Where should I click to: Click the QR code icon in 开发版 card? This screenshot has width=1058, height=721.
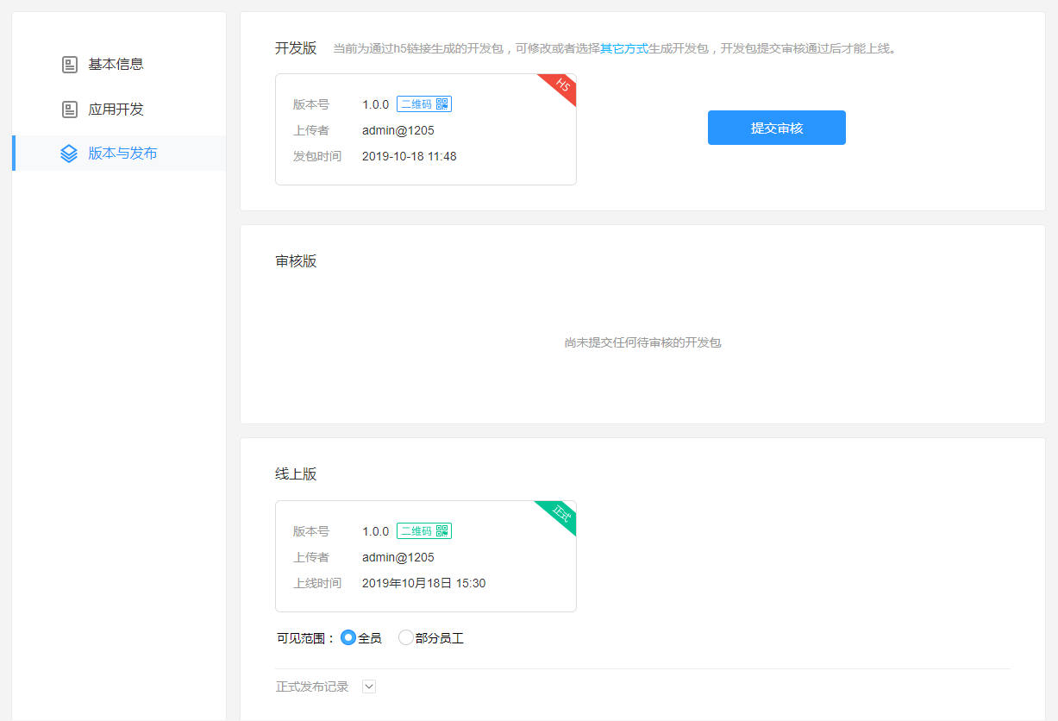tap(442, 104)
